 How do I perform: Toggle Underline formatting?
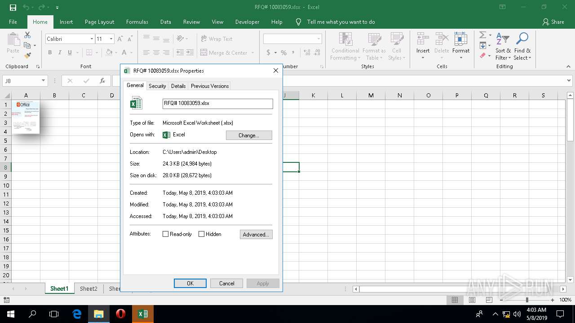pyautogui.click(x=70, y=52)
